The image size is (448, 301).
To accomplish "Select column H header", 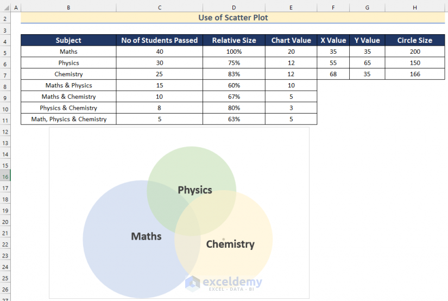I will [414, 8].
